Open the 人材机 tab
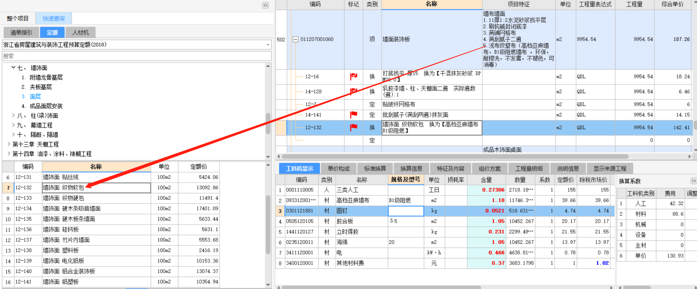 tap(80, 32)
